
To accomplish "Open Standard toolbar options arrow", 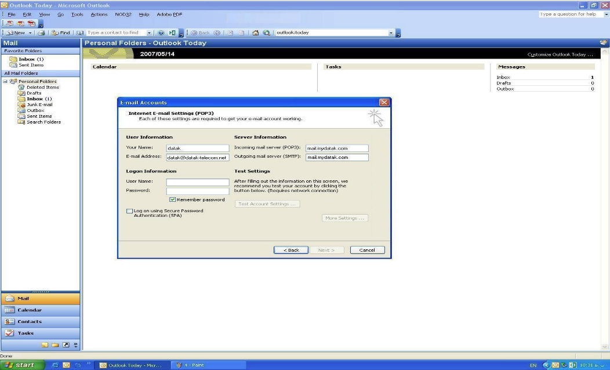I will coord(181,34).
